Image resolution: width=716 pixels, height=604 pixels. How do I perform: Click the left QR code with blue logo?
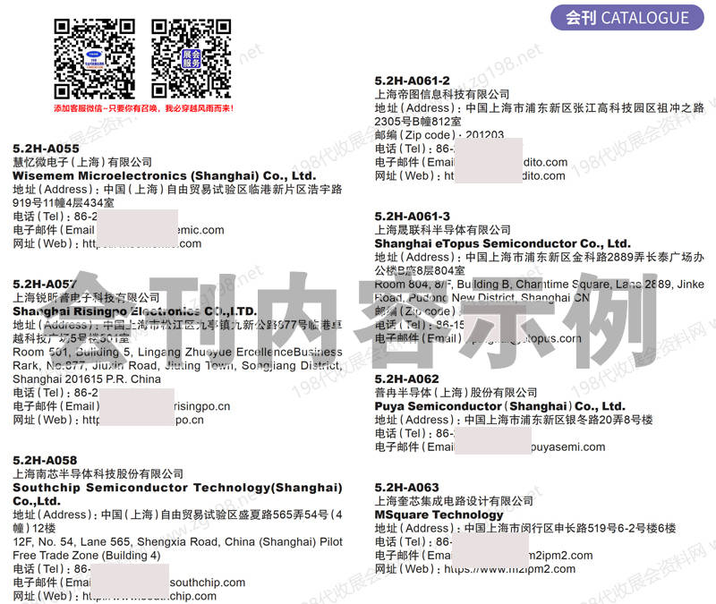94,59
